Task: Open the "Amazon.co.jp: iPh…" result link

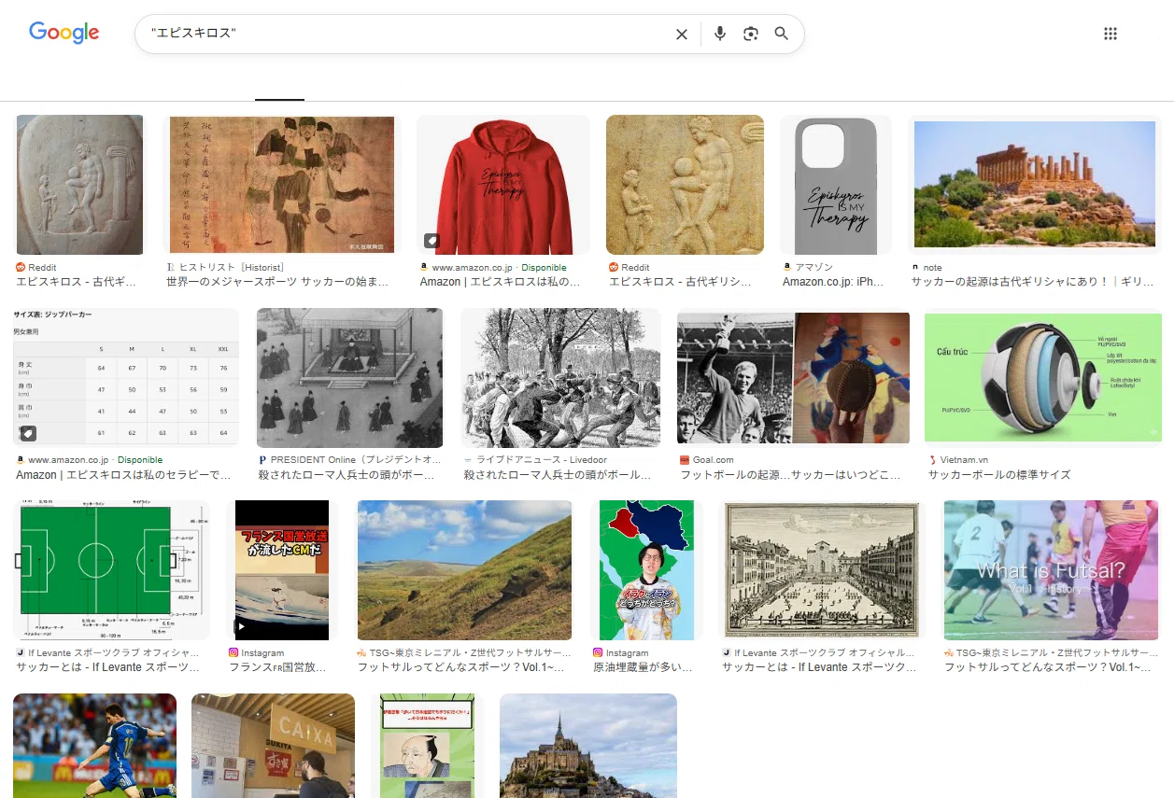Action: tap(831, 281)
